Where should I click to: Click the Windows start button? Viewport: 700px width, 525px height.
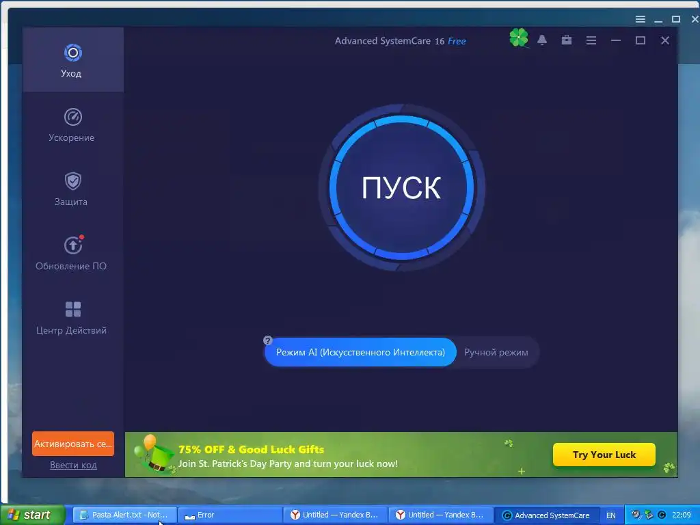click(x=32, y=515)
